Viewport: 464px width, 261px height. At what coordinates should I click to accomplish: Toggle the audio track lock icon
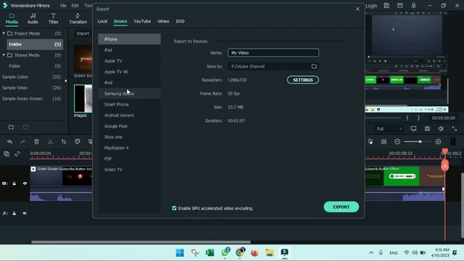pyautogui.click(x=14, y=213)
